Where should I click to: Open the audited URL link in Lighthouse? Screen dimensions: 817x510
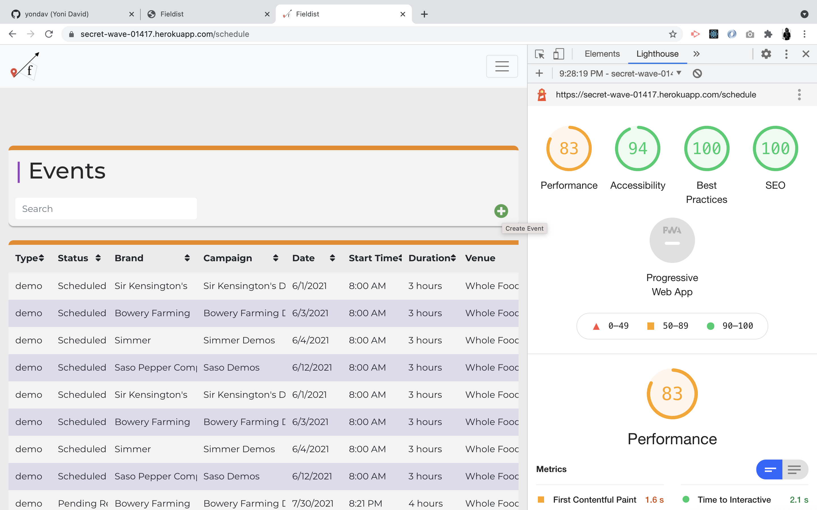click(656, 94)
